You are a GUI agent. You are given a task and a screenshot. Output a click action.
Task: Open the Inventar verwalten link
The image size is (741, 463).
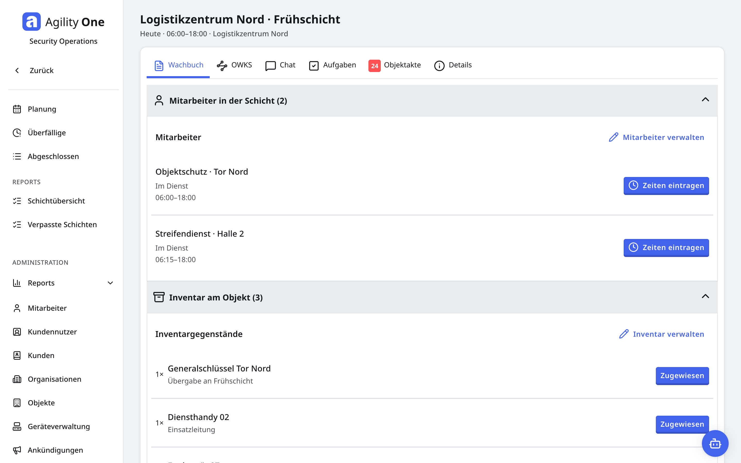(x=662, y=334)
